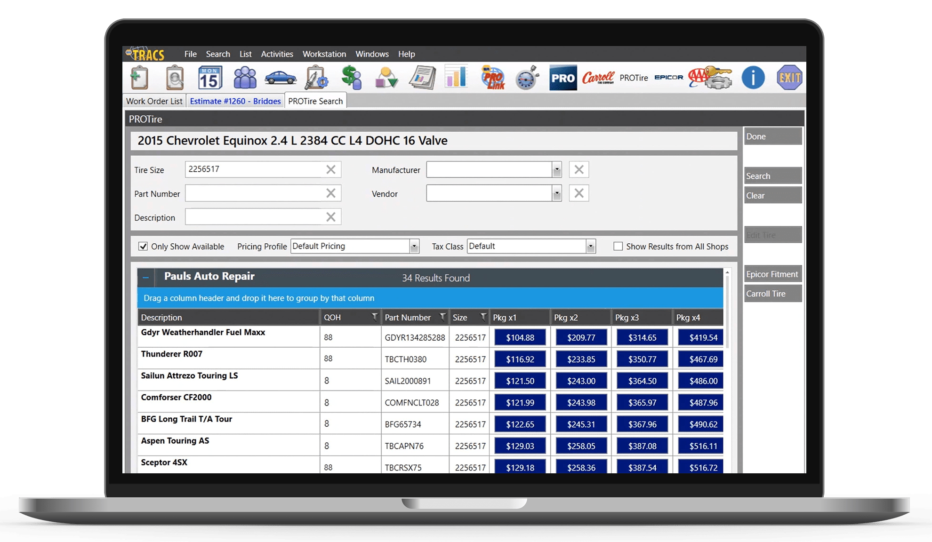The height and width of the screenshot is (542, 932).
Task: Click the AAA key and gears icon
Action: (710, 78)
